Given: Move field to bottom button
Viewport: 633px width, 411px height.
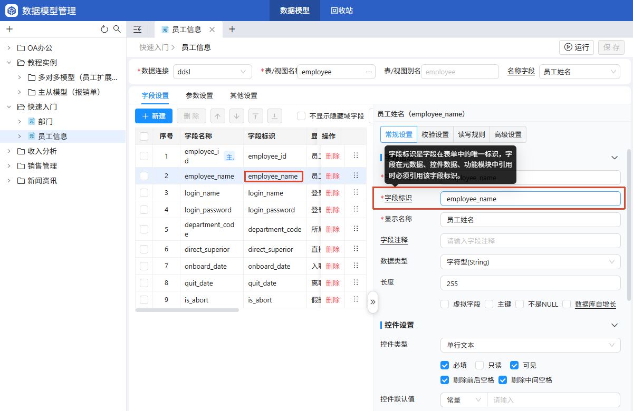Looking at the screenshot, I should pos(274,116).
